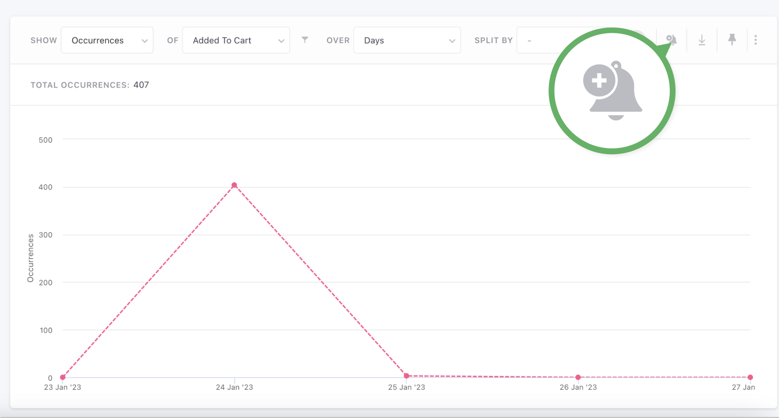779x418 pixels.
Task: Download the chart data
Action: tap(702, 40)
